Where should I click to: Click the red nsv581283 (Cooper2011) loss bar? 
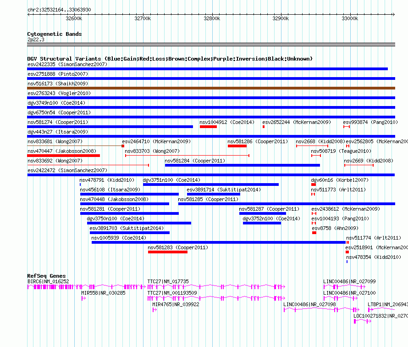click(168, 252)
